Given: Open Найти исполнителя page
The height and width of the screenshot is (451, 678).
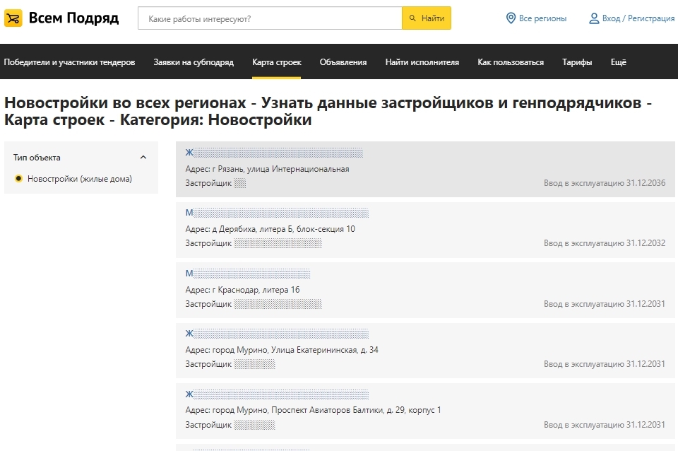Looking at the screenshot, I should (422, 62).
